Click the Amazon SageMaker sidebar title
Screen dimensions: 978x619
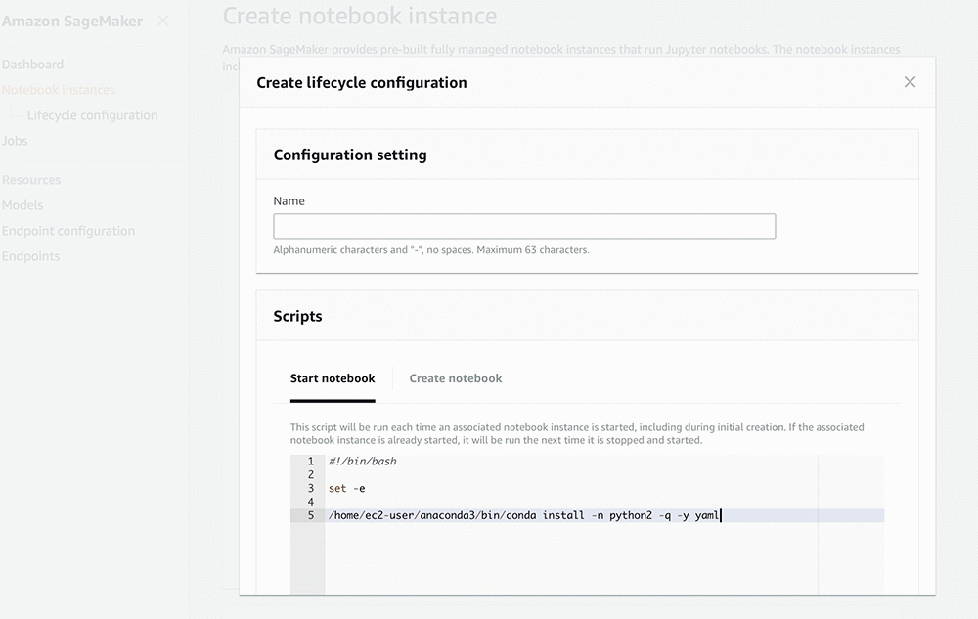click(72, 21)
